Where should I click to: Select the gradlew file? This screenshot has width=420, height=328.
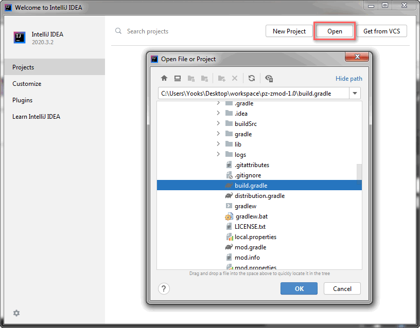(259, 206)
